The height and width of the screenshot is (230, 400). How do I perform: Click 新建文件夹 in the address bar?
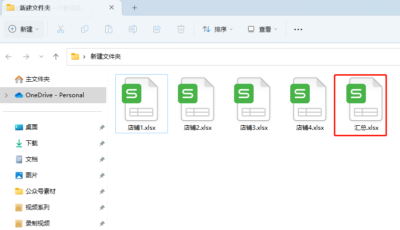click(x=106, y=56)
